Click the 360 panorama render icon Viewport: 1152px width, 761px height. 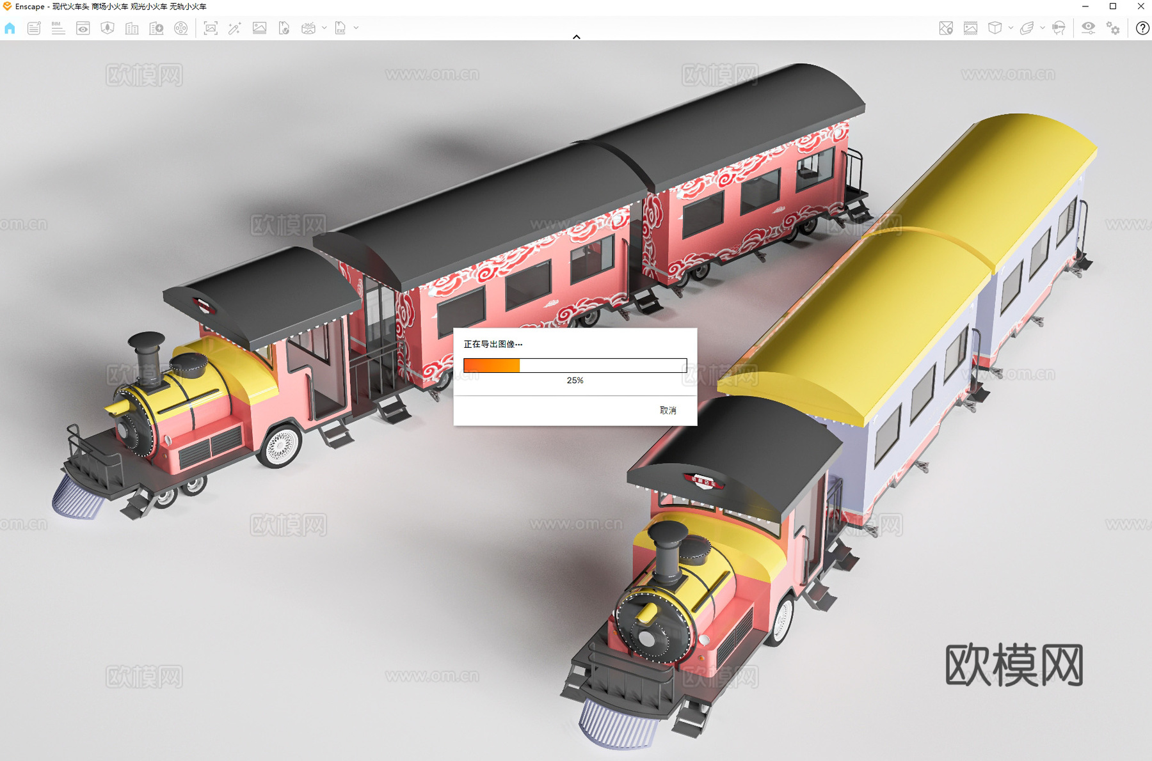308,28
